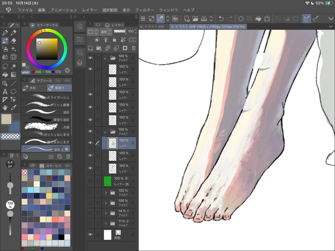Image resolution: width=335 pixels, height=251 pixels.
Task: Click the Fill icon in command bar
Action: tap(258, 19)
